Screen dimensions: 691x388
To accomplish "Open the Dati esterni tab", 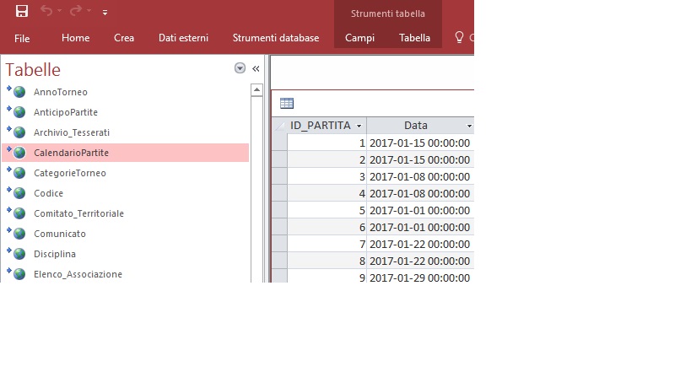I will pos(183,38).
